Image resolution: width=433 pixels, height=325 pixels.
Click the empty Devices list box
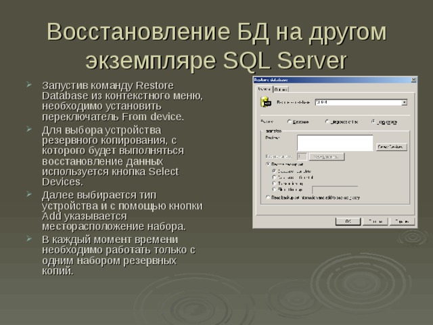tap(335, 143)
